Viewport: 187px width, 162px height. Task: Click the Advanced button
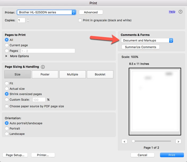click(x=91, y=12)
